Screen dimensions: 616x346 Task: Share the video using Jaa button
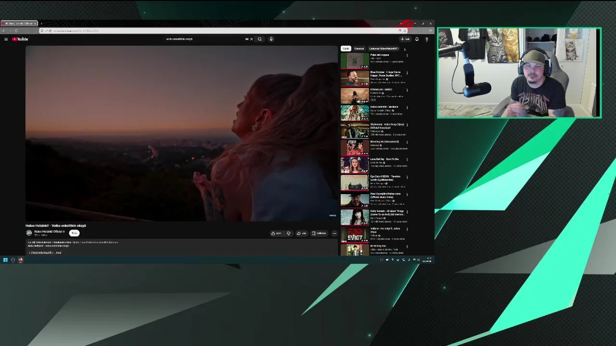(x=301, y=234)
